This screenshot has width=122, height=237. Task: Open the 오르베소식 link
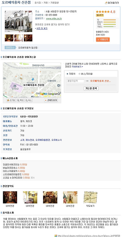[56, 140]
